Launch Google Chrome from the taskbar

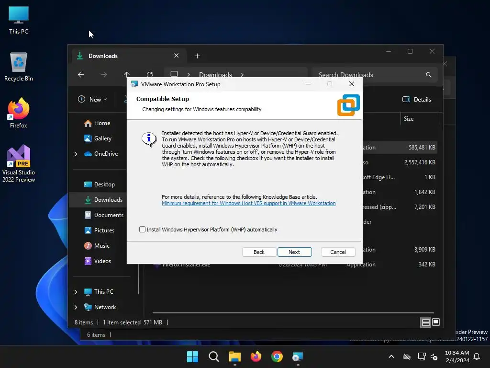pos(277,356)
